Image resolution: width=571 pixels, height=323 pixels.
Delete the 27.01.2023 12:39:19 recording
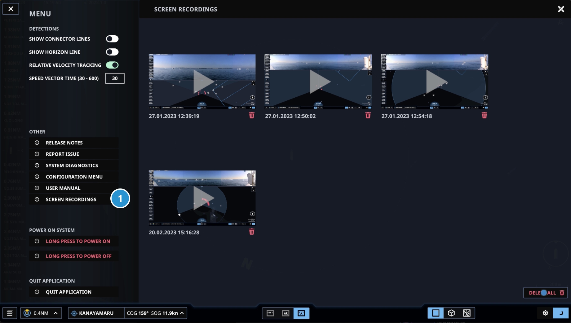[x=251, y=116]
